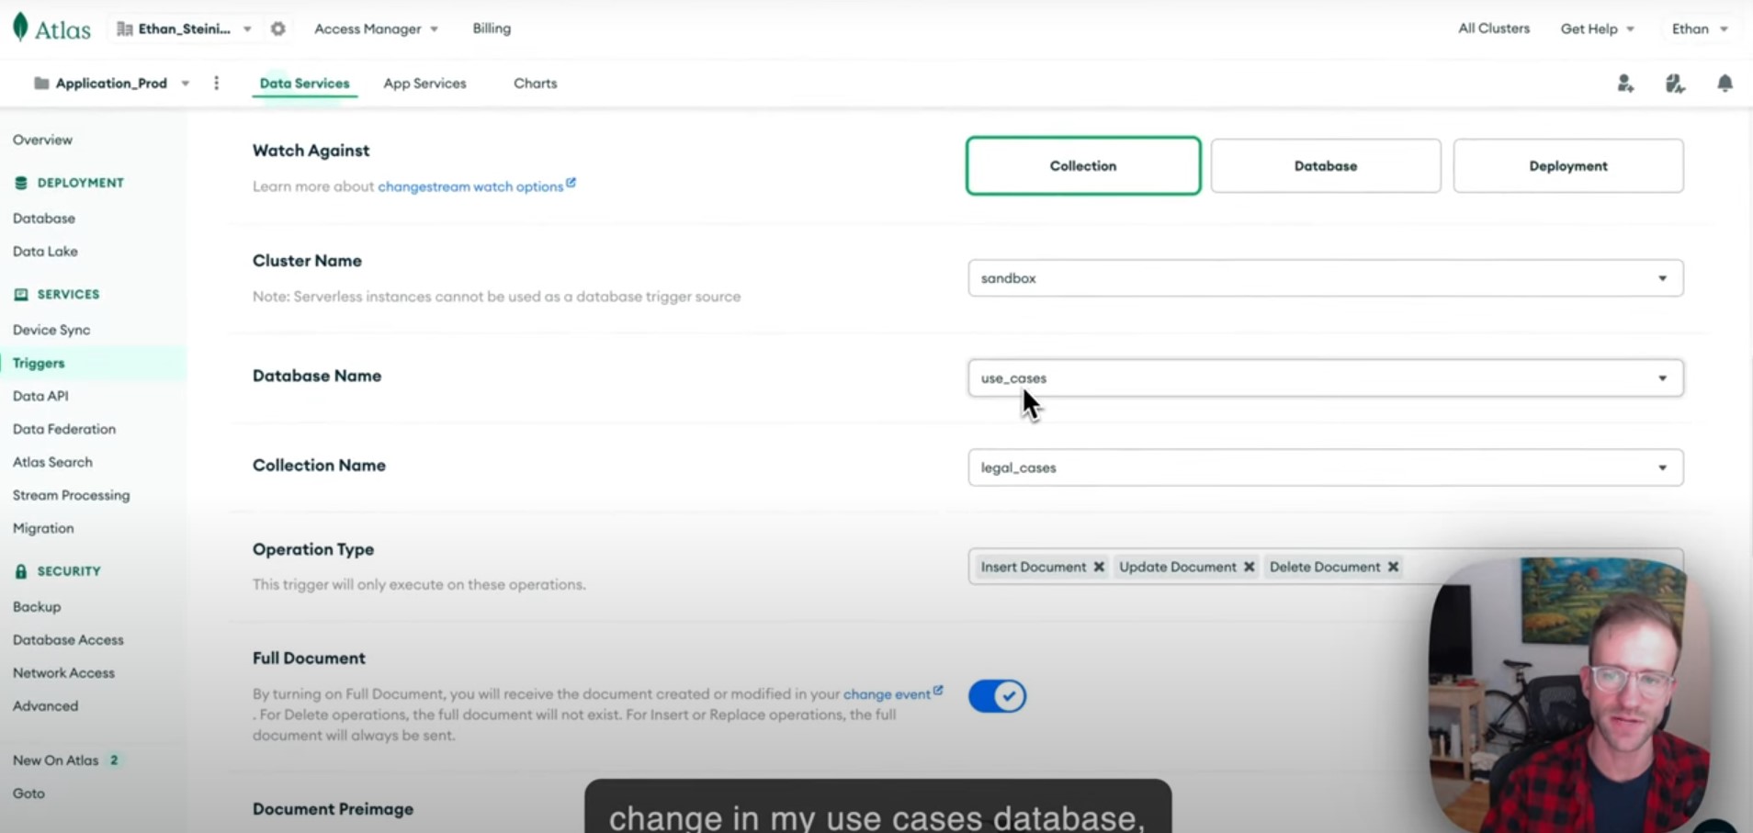1753x833 pixels.
Task: Open the Billing page
Action: coord(492,28)
